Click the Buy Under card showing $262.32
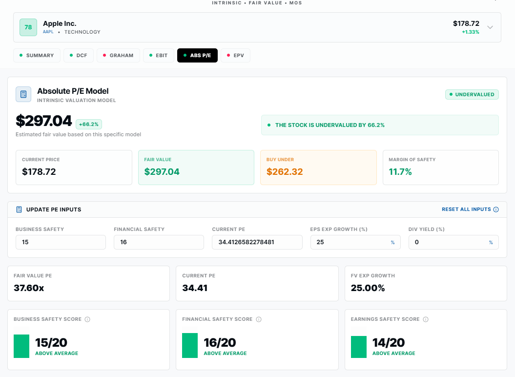This screenshot has width=515, height=377. coord(318,168)
